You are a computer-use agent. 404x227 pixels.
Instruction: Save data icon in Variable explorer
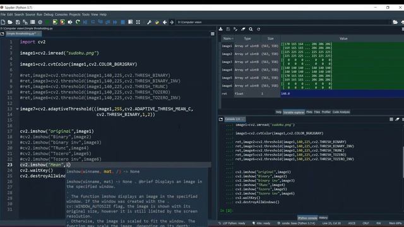[x=228, y=29]
